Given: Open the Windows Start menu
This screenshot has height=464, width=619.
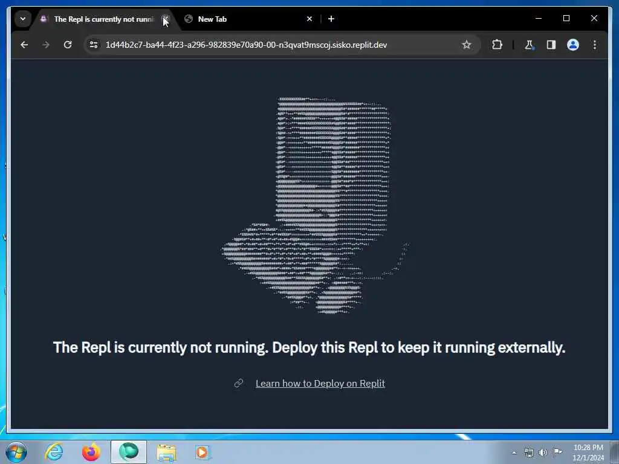Looking at the screenshot, I should pos(16,452).
